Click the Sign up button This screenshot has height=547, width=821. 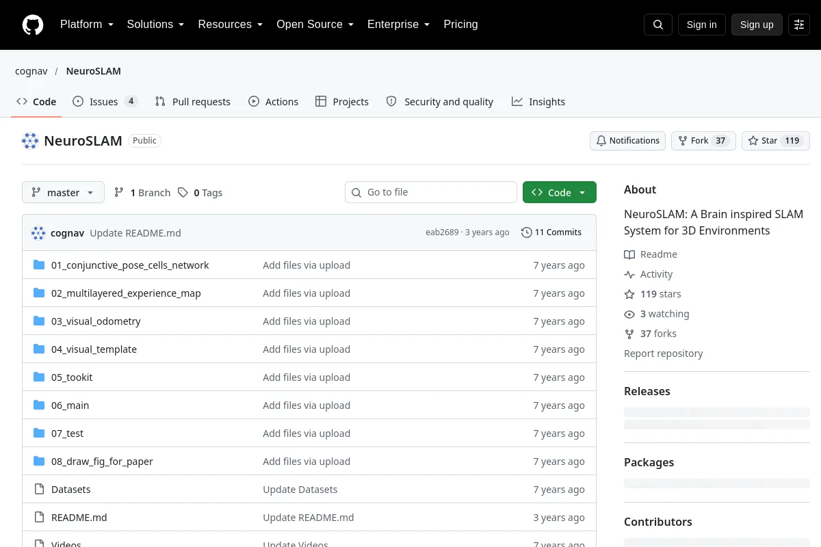pos(757,25)
